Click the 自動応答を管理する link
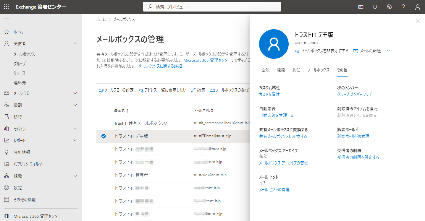This screenshot has width=425, height=221. pyautogui.click(x=276, y=116)
